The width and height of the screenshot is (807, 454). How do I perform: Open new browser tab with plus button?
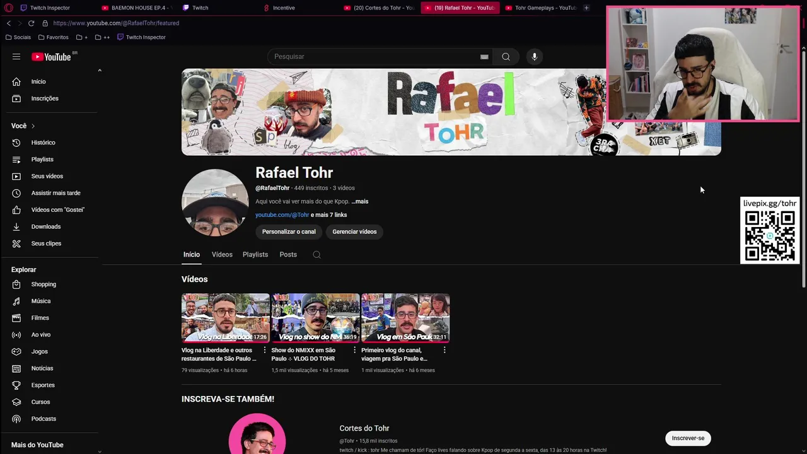pyautogui.click(x=586, y=8)
